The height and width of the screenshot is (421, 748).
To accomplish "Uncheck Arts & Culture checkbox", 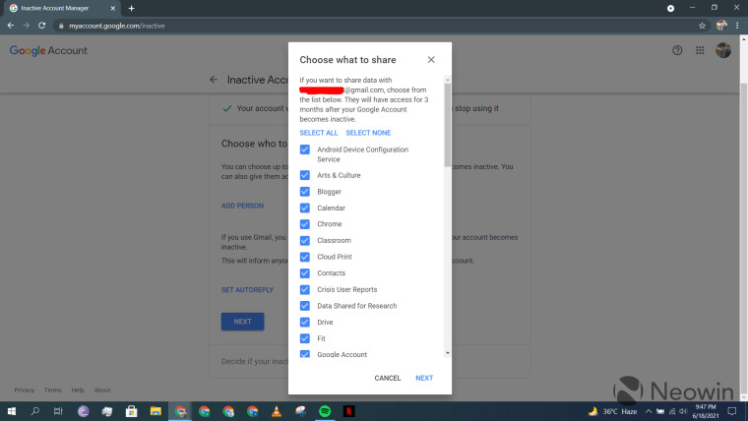I will click(305, 175).
